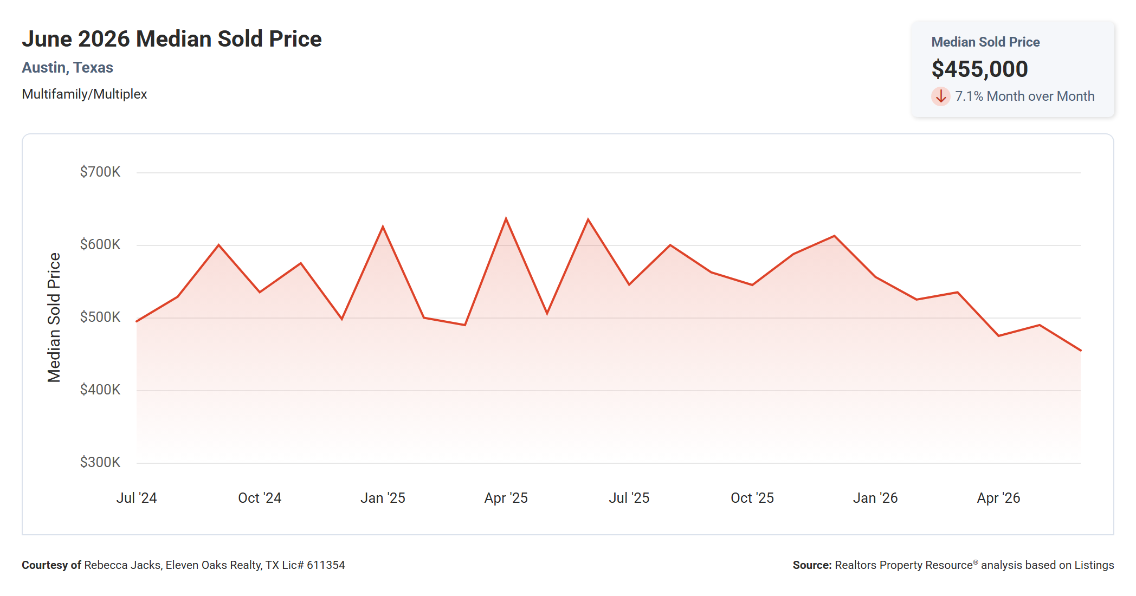The width and height of the screenshot is (1136, 596).
Task: Click the $300K y-axis label
Action: [100, 463]
